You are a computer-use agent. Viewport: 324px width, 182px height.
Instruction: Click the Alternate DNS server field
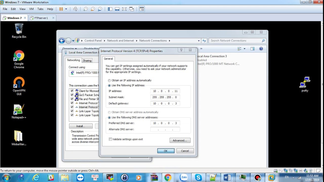pos(165,129)
